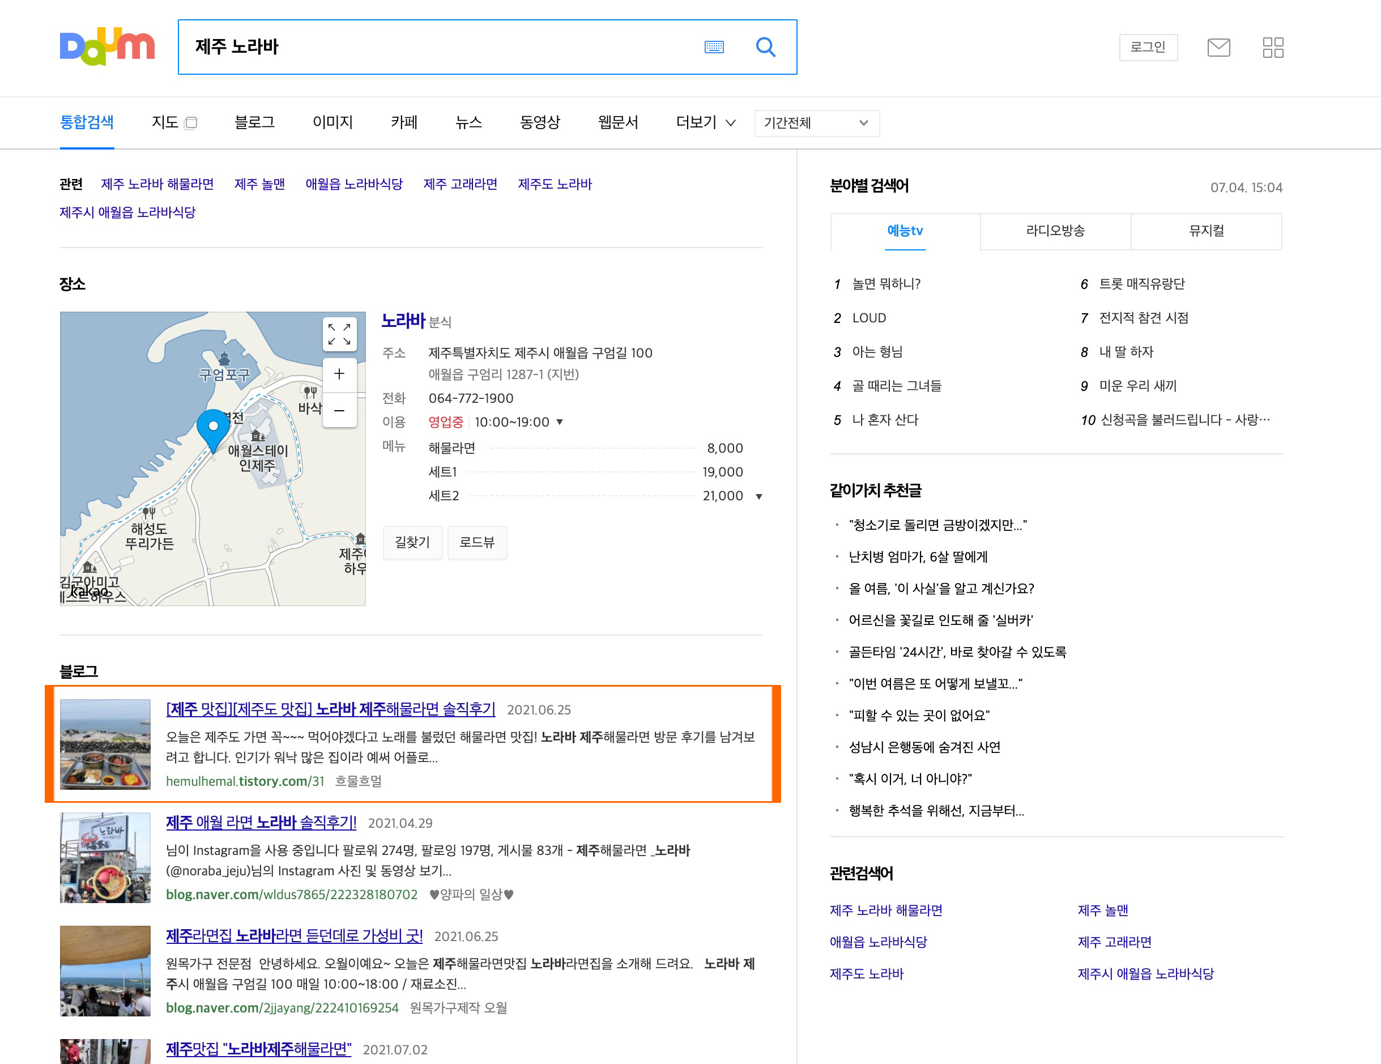This screenshot has width=1381, height=1064.
Task: Click sidebar related search 제주 고래라면
Action: (1114, 942)
